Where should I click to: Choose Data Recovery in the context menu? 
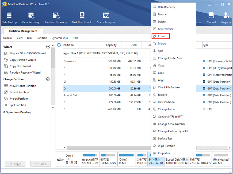pos(173,7)
